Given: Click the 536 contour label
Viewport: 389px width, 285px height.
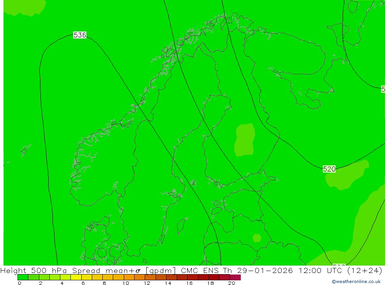Looking at the screenshot, I should (x=80, y=35).
